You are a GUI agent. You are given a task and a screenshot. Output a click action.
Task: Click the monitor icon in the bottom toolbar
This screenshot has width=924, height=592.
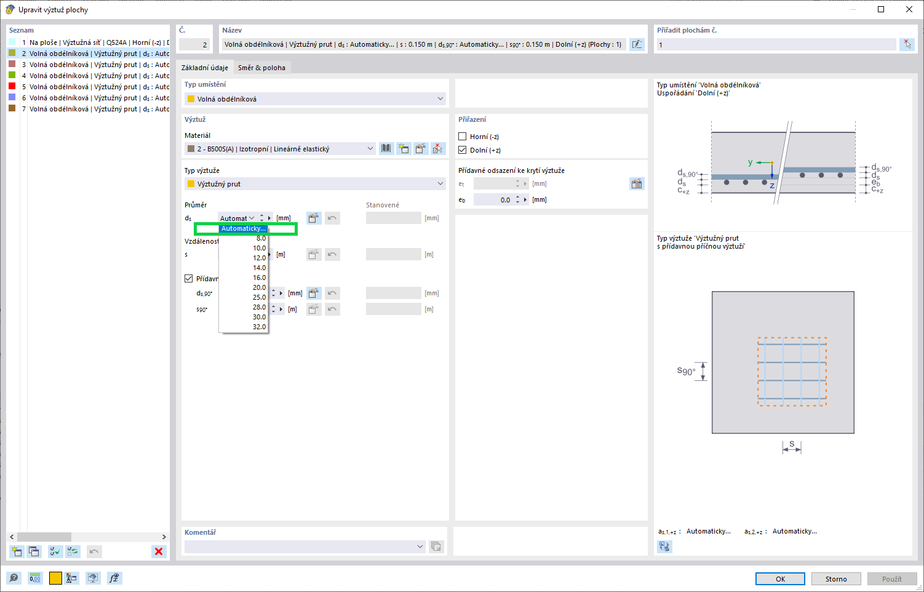point(93,578)
